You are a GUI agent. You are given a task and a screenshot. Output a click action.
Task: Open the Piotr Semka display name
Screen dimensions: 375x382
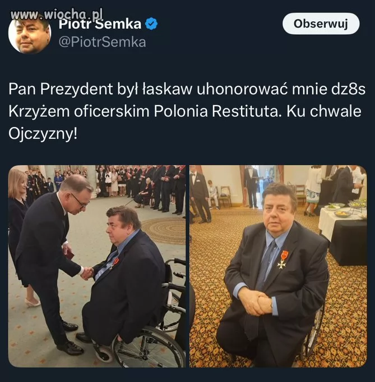click(x=100, y=24)
